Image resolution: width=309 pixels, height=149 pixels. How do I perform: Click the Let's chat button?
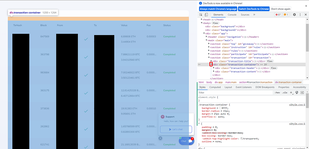(176, 129)
